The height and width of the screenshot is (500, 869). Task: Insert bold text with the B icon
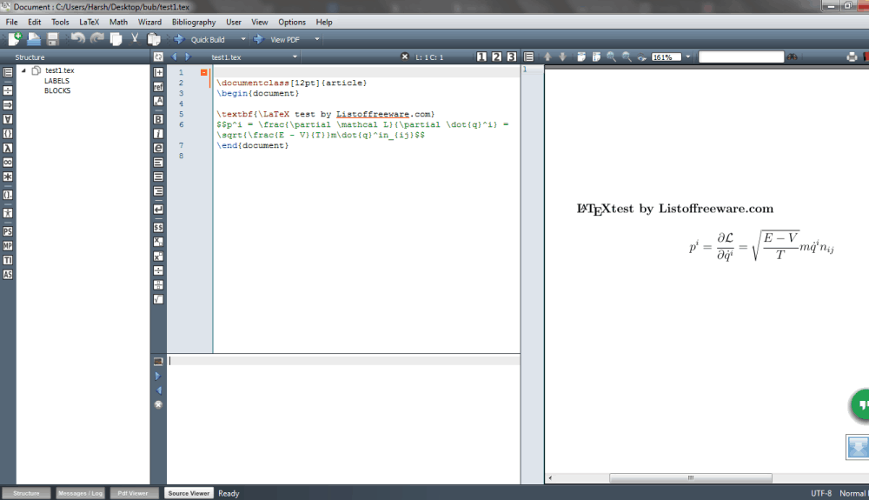[158, 119]
